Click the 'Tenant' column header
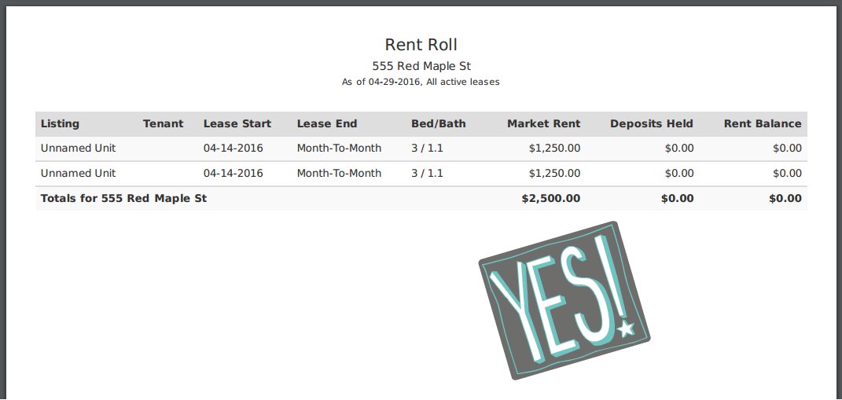Viewport: 842px width, 400px height. click(x=164, y=123)
